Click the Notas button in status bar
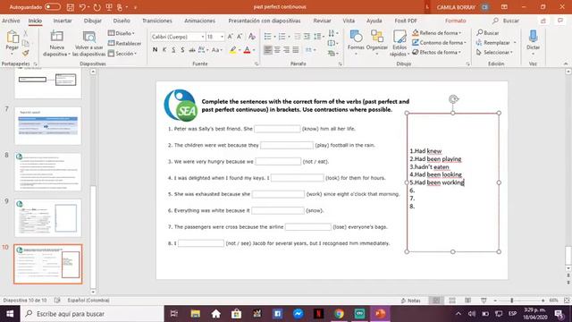 411,301
